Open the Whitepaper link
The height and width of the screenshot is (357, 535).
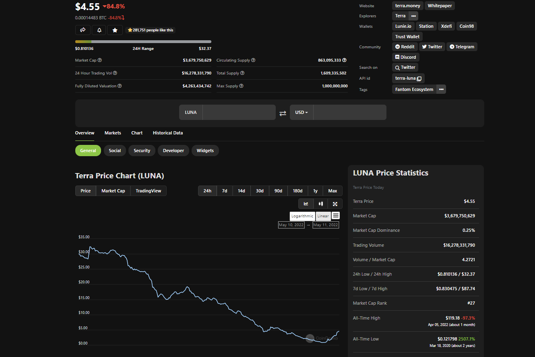coord(440,6)
